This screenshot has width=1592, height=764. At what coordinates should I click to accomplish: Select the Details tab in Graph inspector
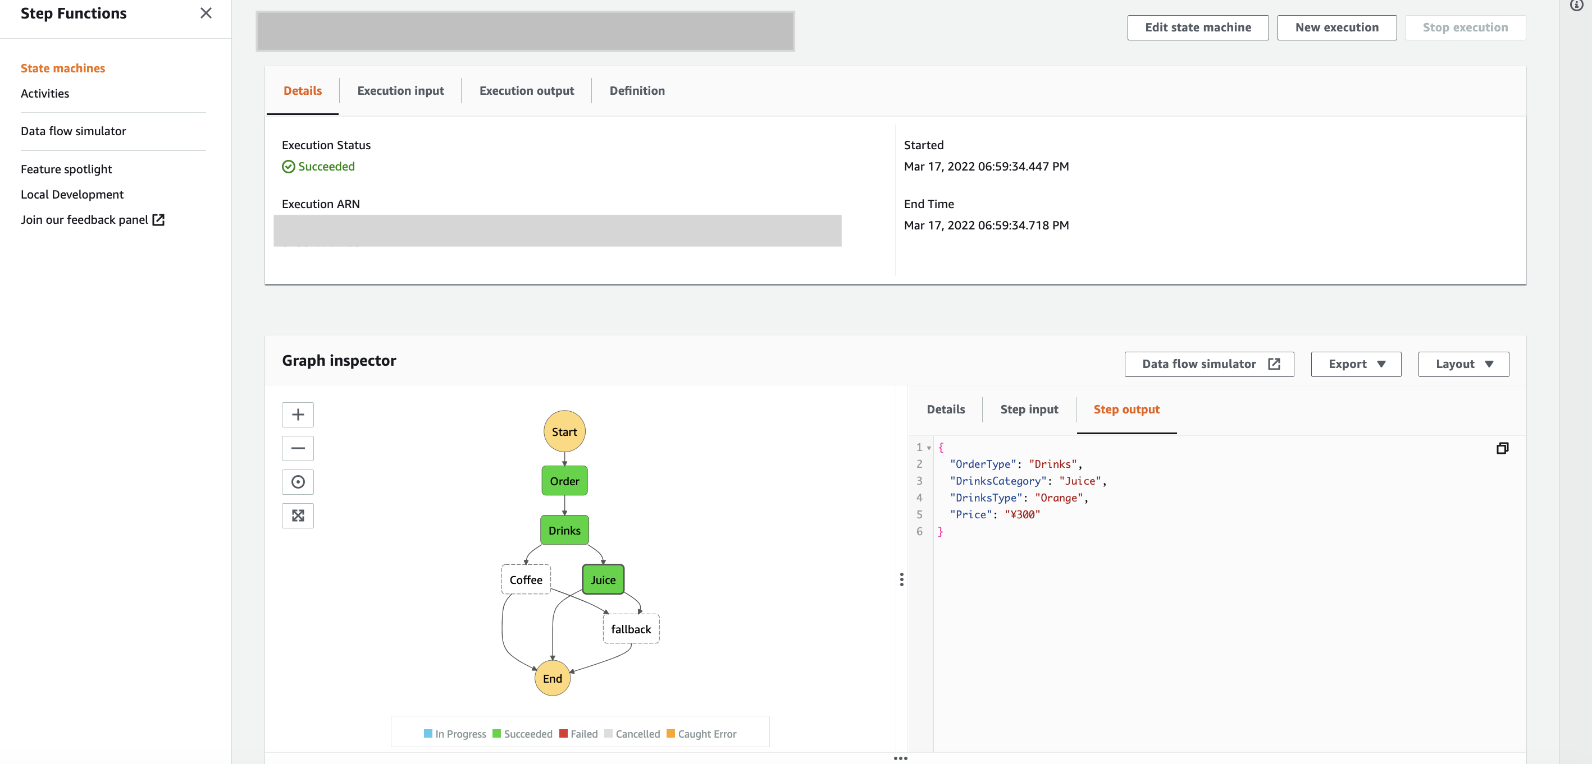point(945,409)
